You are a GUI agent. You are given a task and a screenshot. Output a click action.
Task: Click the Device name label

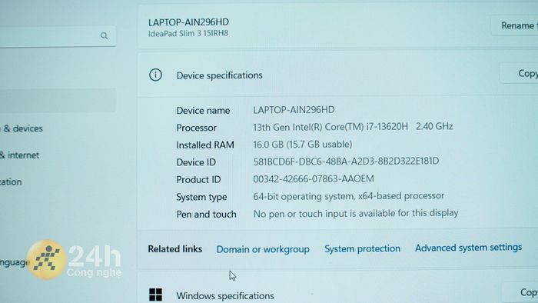[x=203, y=111]
